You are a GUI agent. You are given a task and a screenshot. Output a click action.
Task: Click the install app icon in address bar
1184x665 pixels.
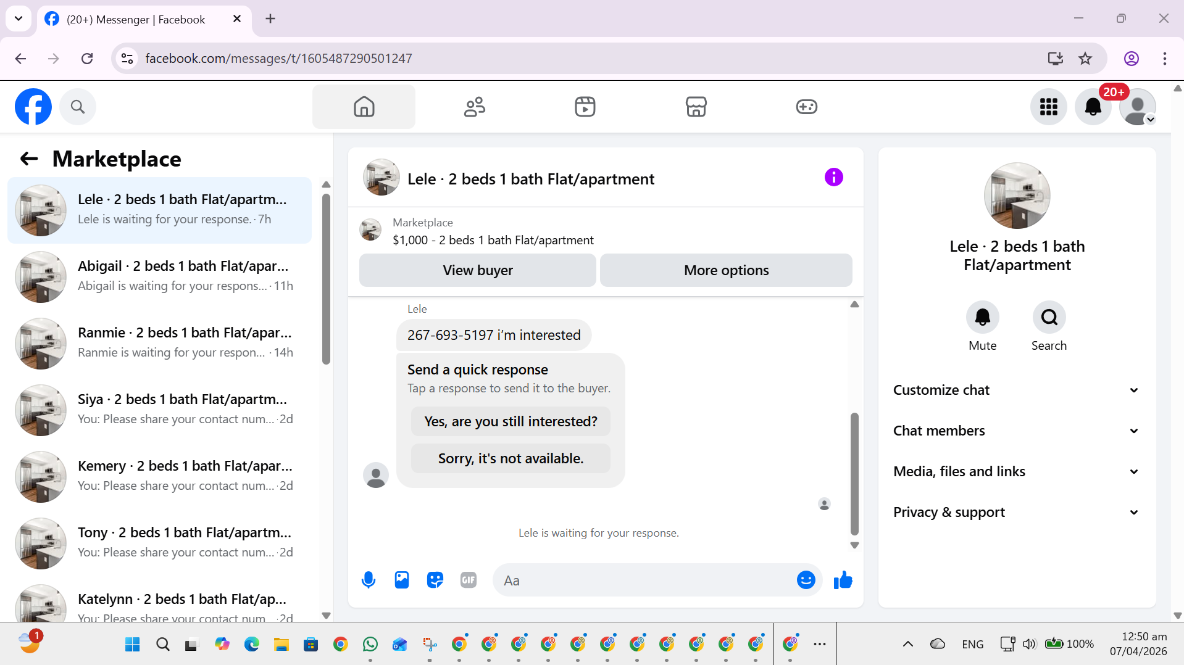tap(1056, 59)
